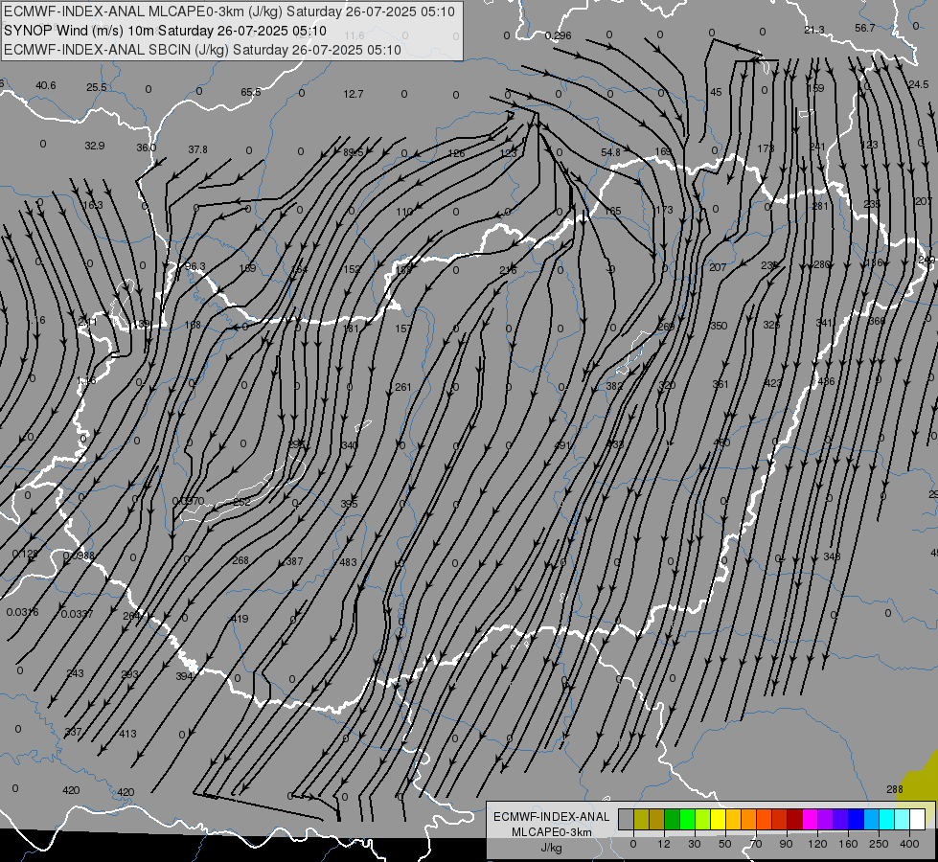The height and width of the screenshot is (862, 938).
Task: Click the map value 491
Action: [562, 445]
